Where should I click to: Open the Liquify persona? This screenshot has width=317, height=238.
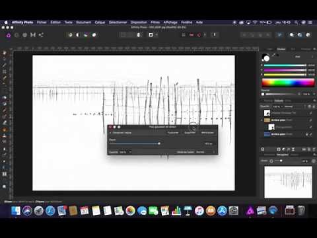point(17,35)
